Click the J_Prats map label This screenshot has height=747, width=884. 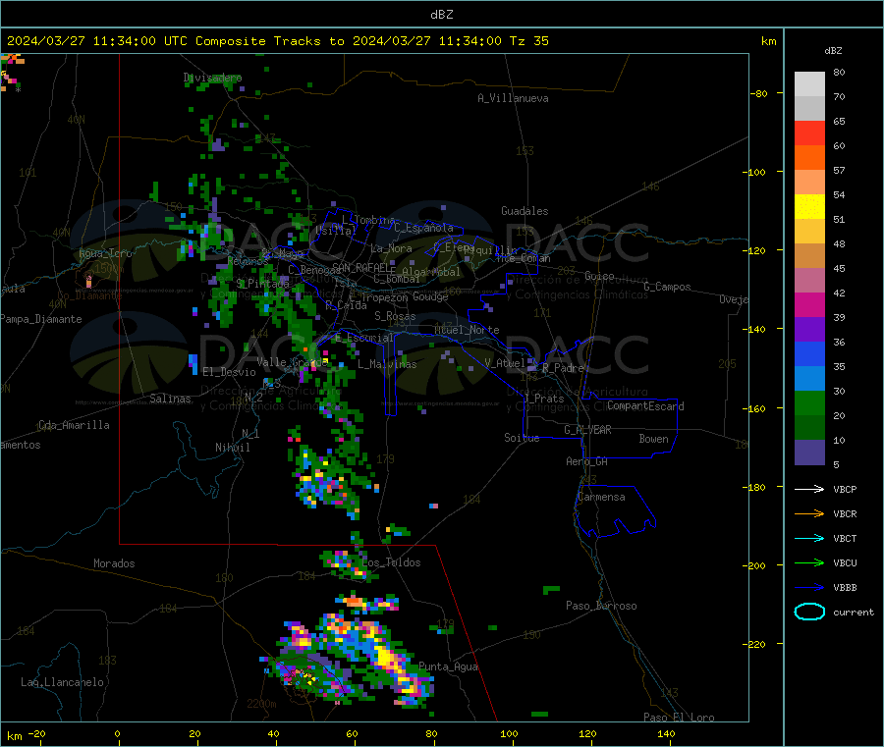544,399
